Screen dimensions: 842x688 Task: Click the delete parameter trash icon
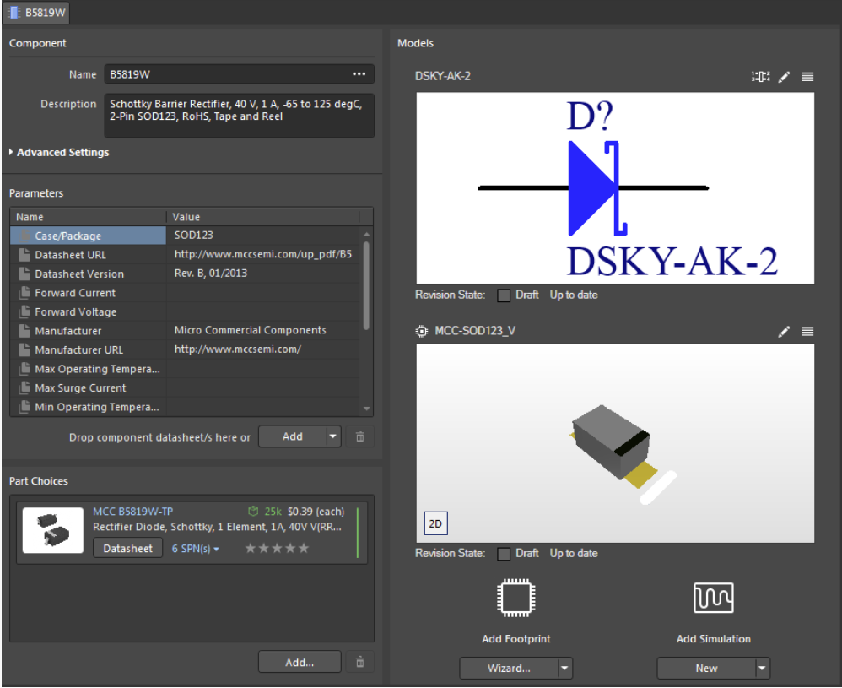(x=360, y=436)
